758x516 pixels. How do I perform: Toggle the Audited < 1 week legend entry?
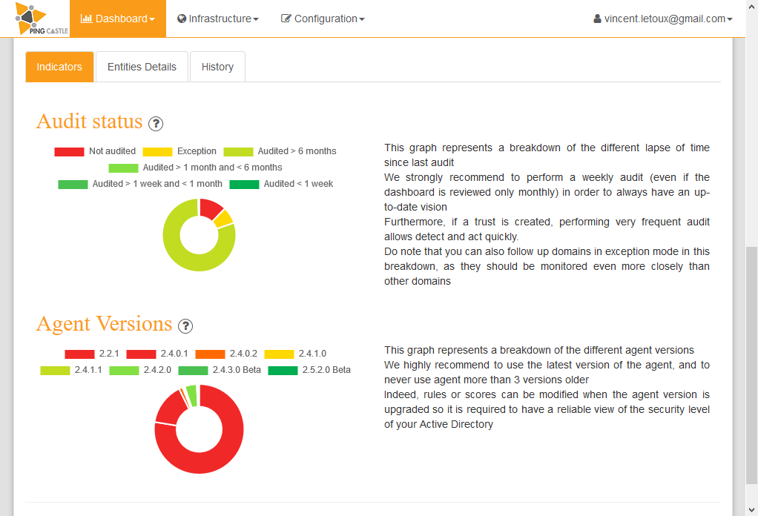click(281, 184)
